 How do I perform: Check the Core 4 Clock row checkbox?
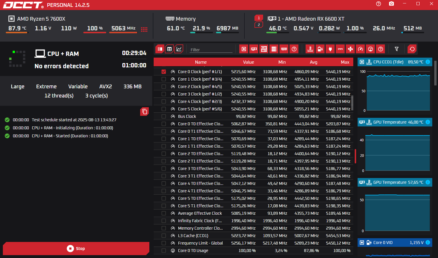[x=164, y=101]
